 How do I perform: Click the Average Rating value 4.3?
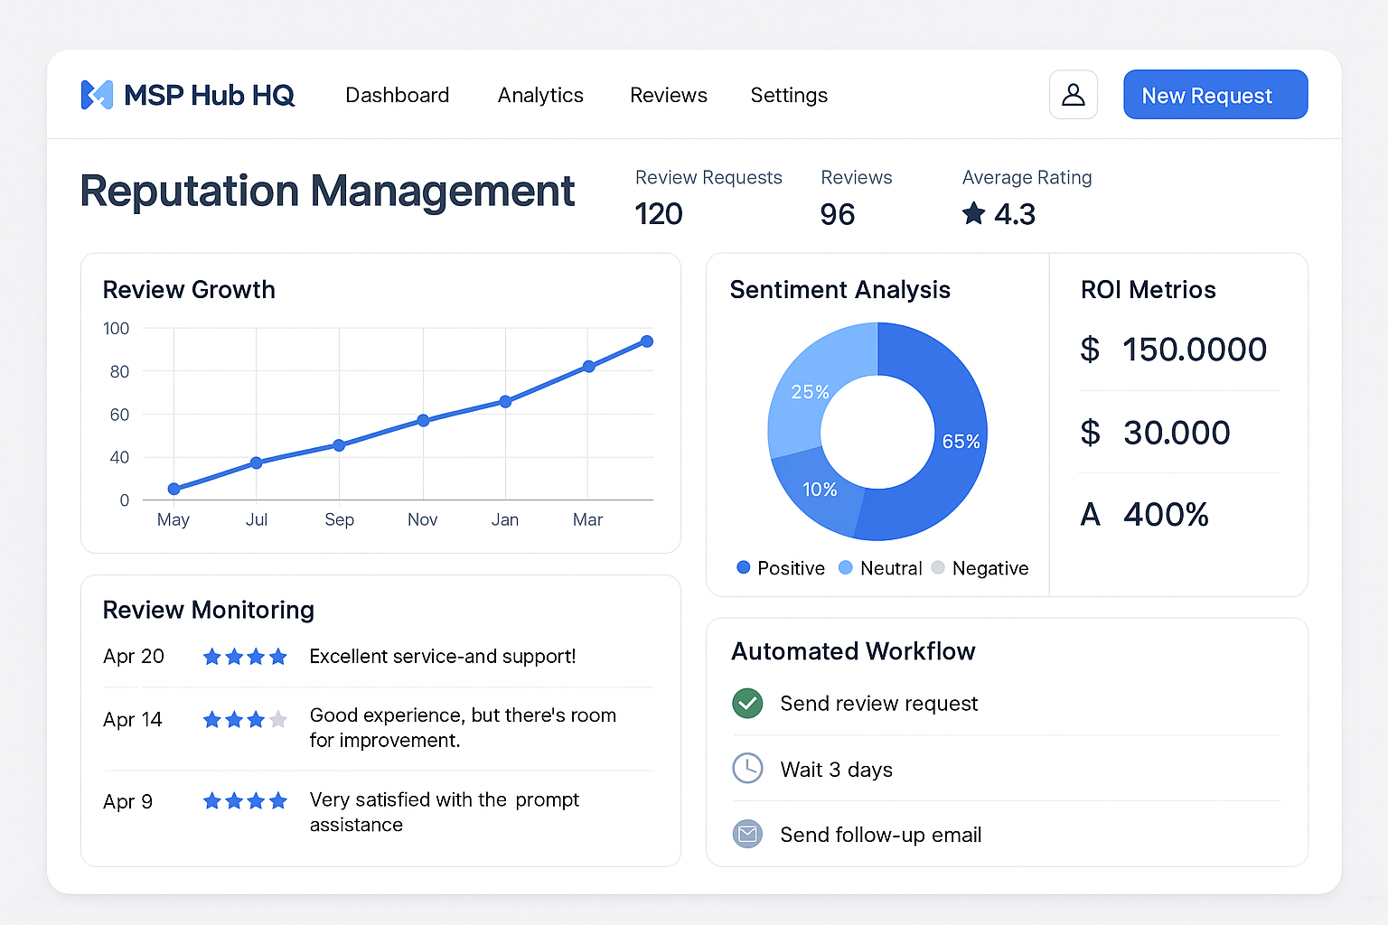click(x=1015, y=214)
